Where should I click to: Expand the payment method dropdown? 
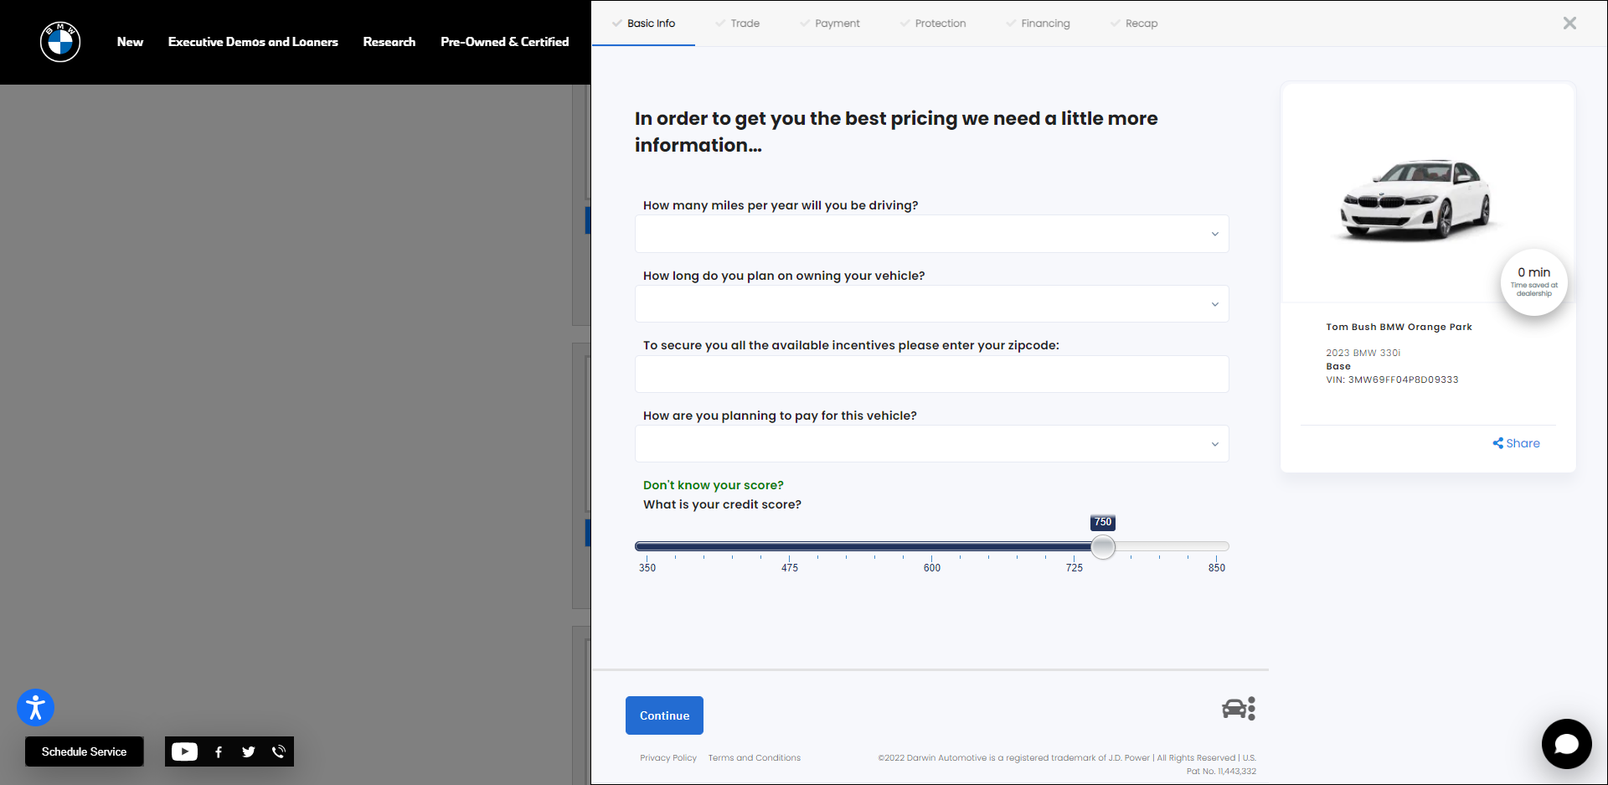tap(931, 444)
